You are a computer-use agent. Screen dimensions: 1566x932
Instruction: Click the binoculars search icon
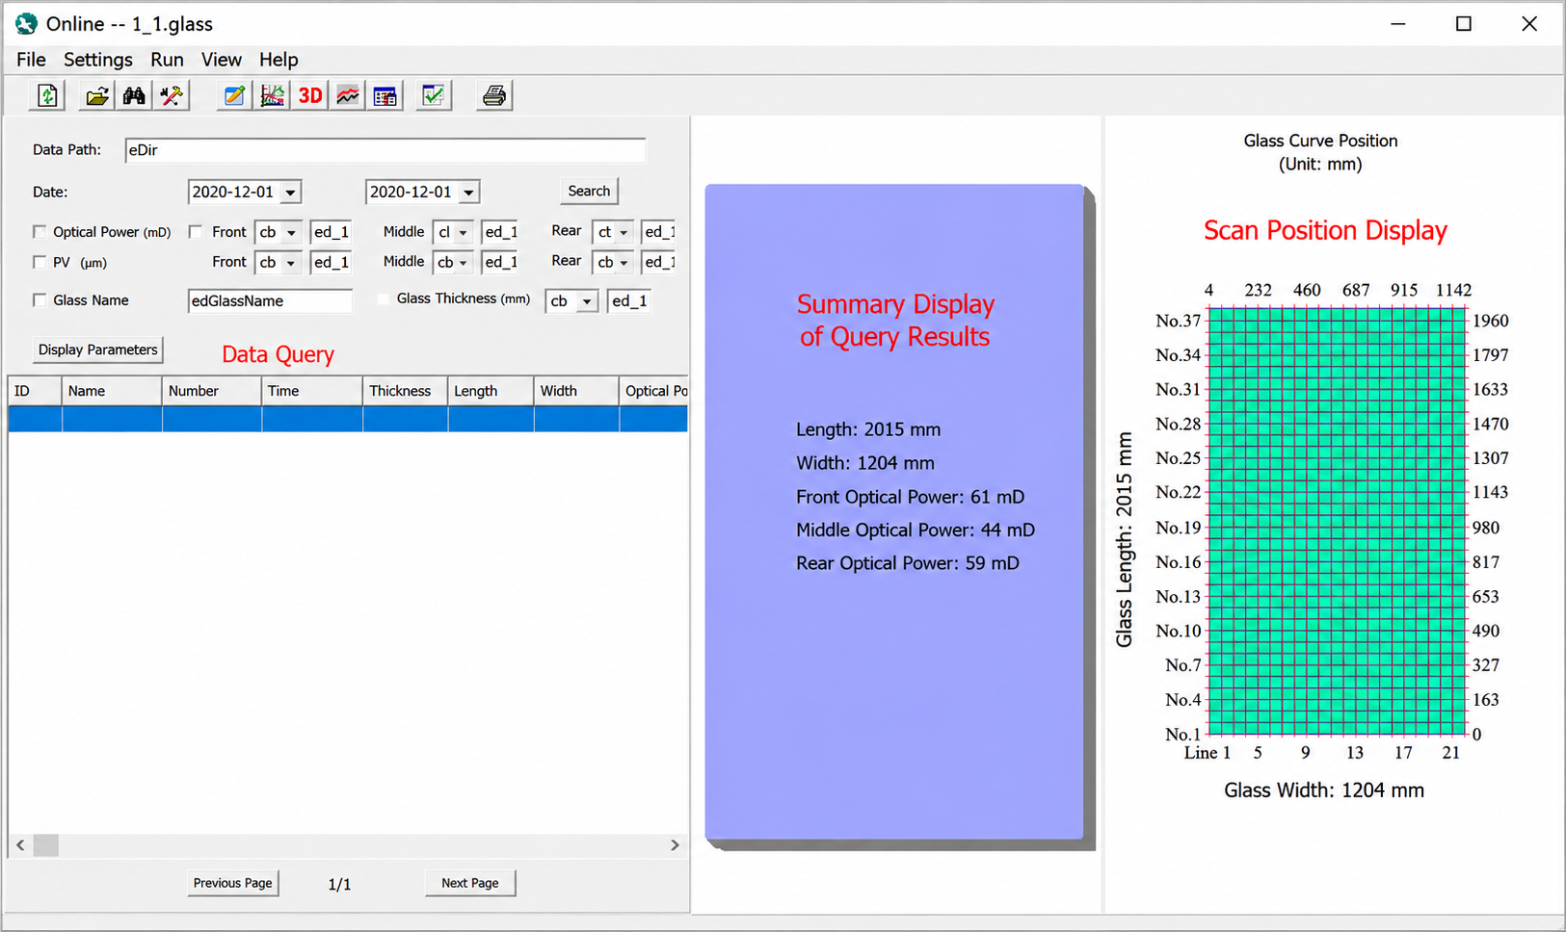134,95
